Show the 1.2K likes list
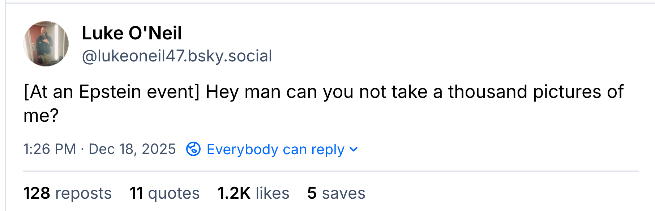This screenshot has width=655, height=211. click(x=253, y=193)
